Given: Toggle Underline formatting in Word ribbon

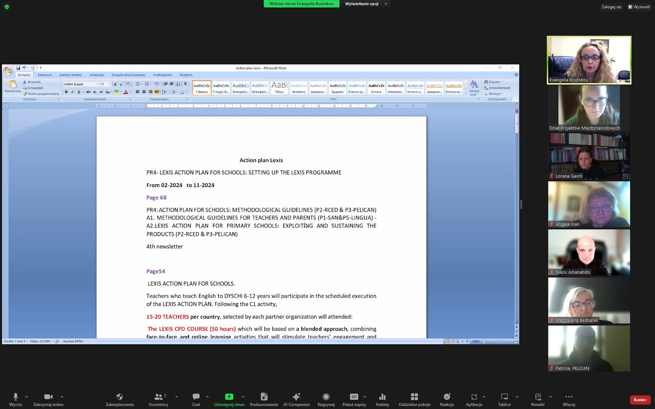Looking at the screenshot, I should [x=79, y=92].
